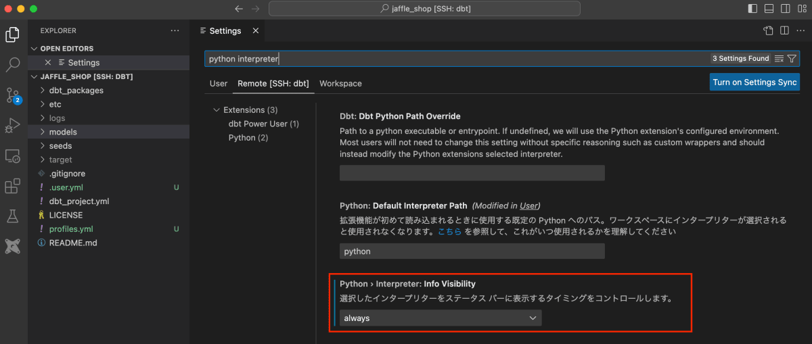Viewport: 812px width, 344px height.
Task: Expand the seeds folder
Action: [x=109, y=145]
